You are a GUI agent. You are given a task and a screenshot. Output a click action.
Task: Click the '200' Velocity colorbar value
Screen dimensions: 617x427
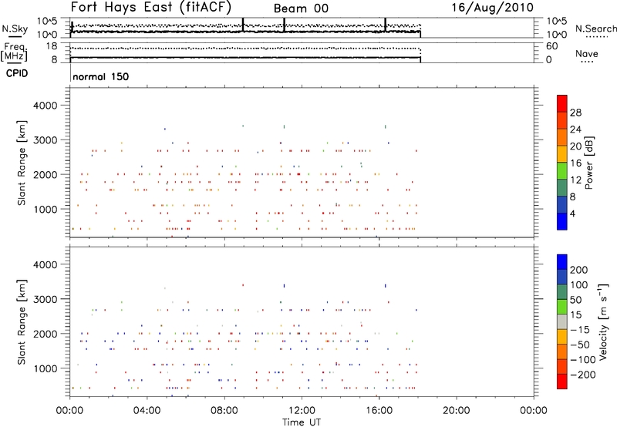coord(579,270)
